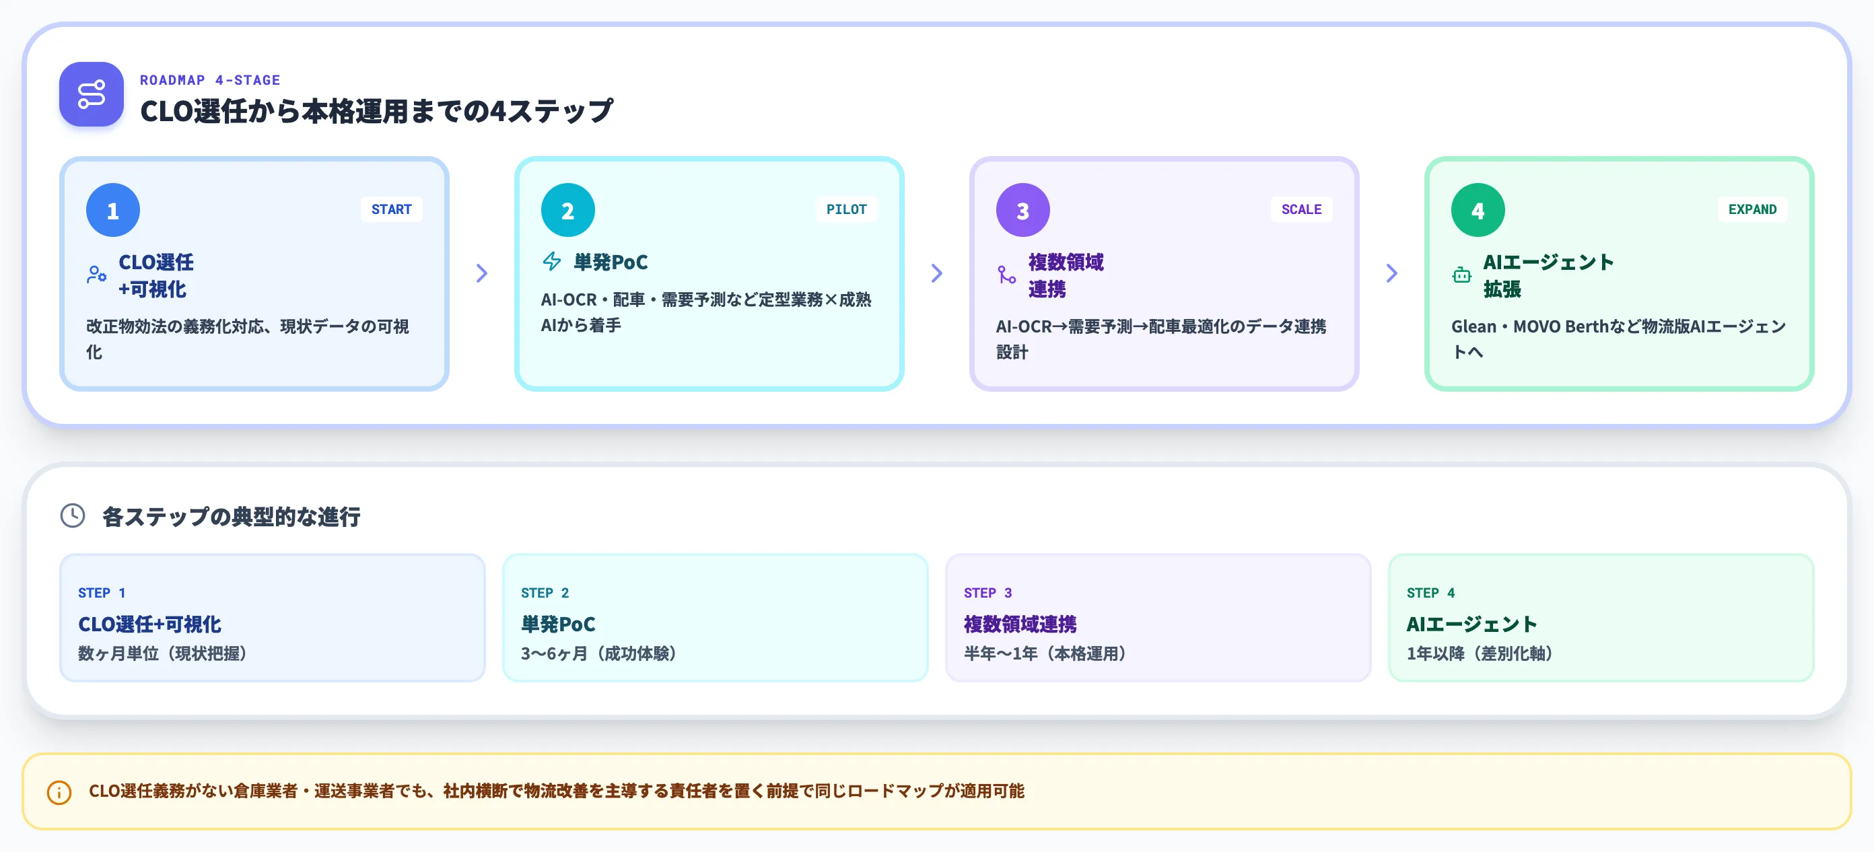Click the SCALE badge on card 3

[1300, 209]
